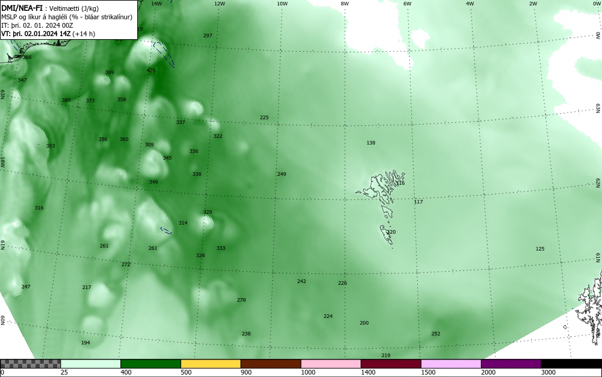
Task: Click the map value 349
Action: [x=154, y=182]
